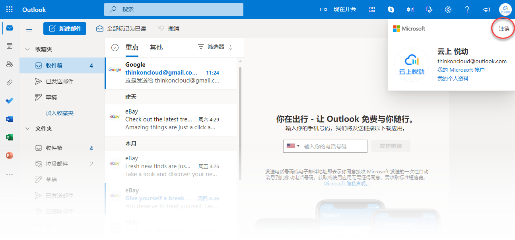Open eBay email Check out the latest

click(x=171, y=120)
